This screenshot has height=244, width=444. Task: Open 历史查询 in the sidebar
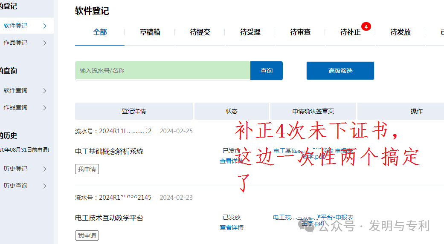[16, 186]
